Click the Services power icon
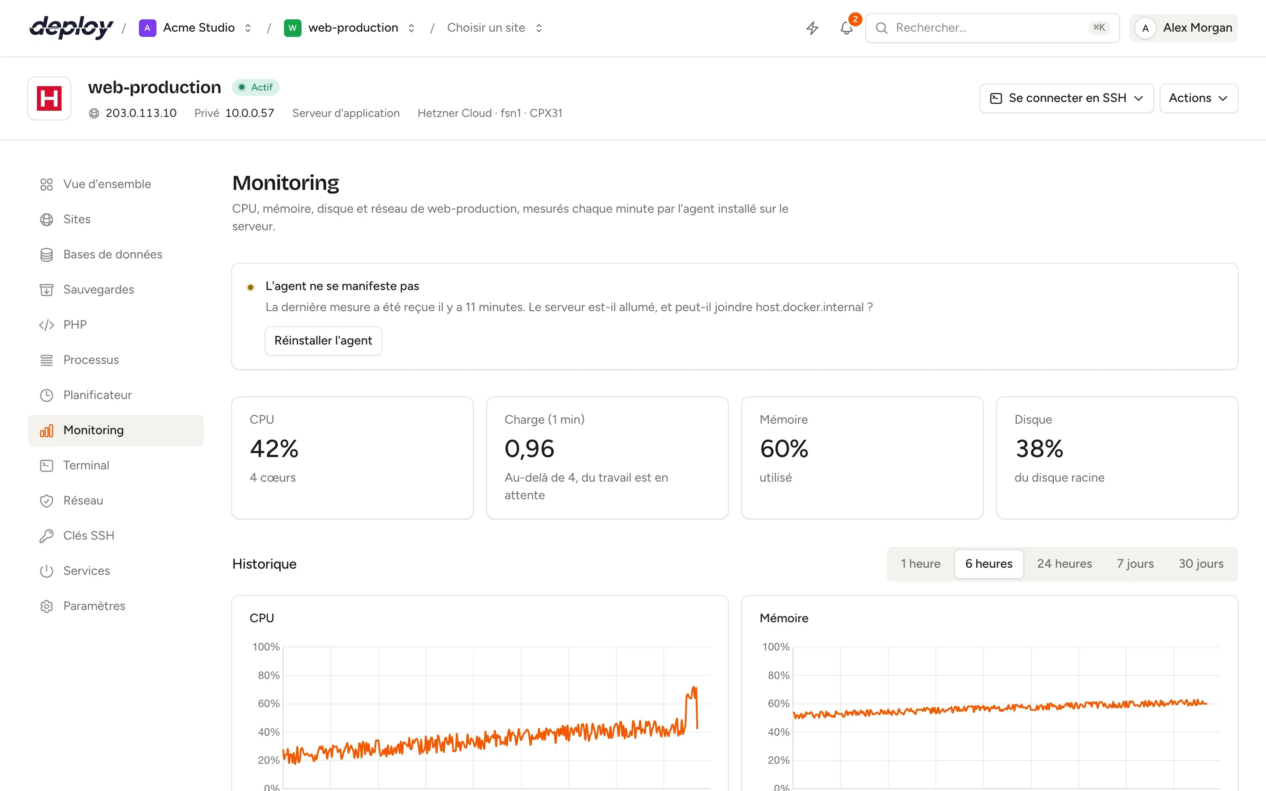1266x791 pixels. click(47, 571)
